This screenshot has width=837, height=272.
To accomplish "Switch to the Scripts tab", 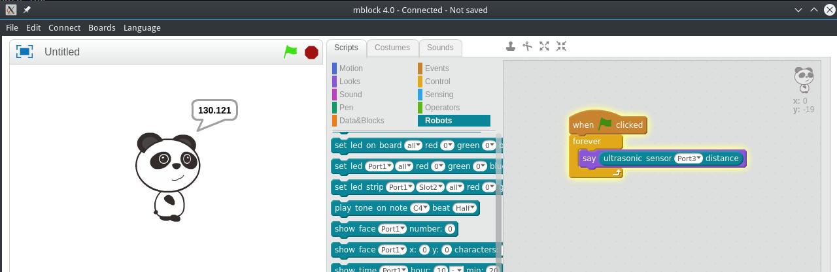I will point(346,48).
